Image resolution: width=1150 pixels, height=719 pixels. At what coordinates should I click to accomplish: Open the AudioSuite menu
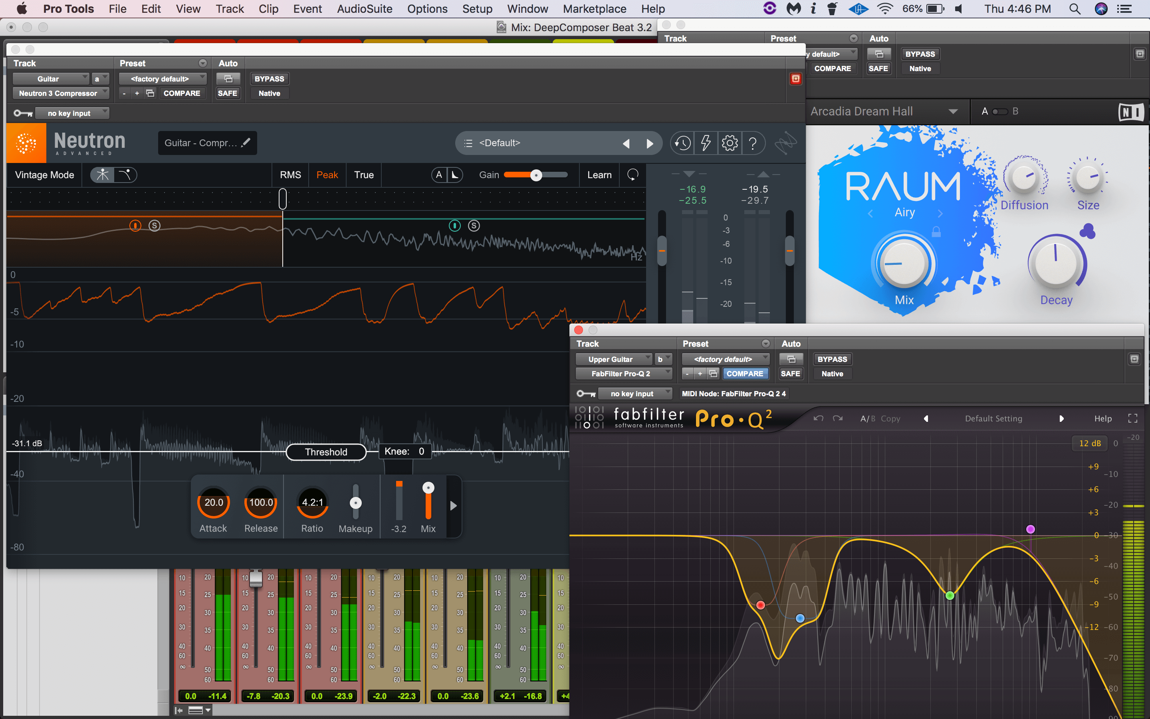pos(365,9)
